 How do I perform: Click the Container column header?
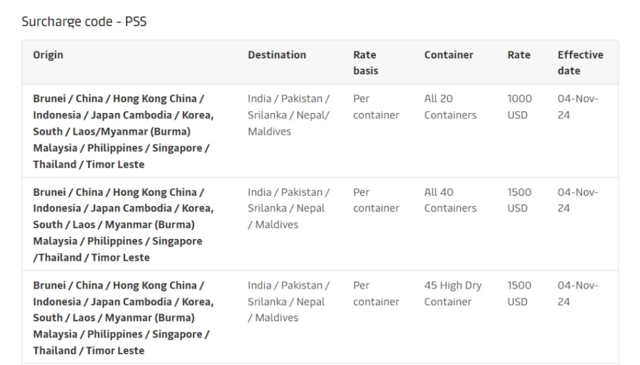pyautogui.click(x=449, y=55)
